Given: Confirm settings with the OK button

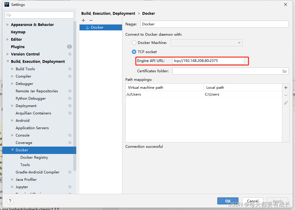Looking at the screenshot, I should [228, 201].
